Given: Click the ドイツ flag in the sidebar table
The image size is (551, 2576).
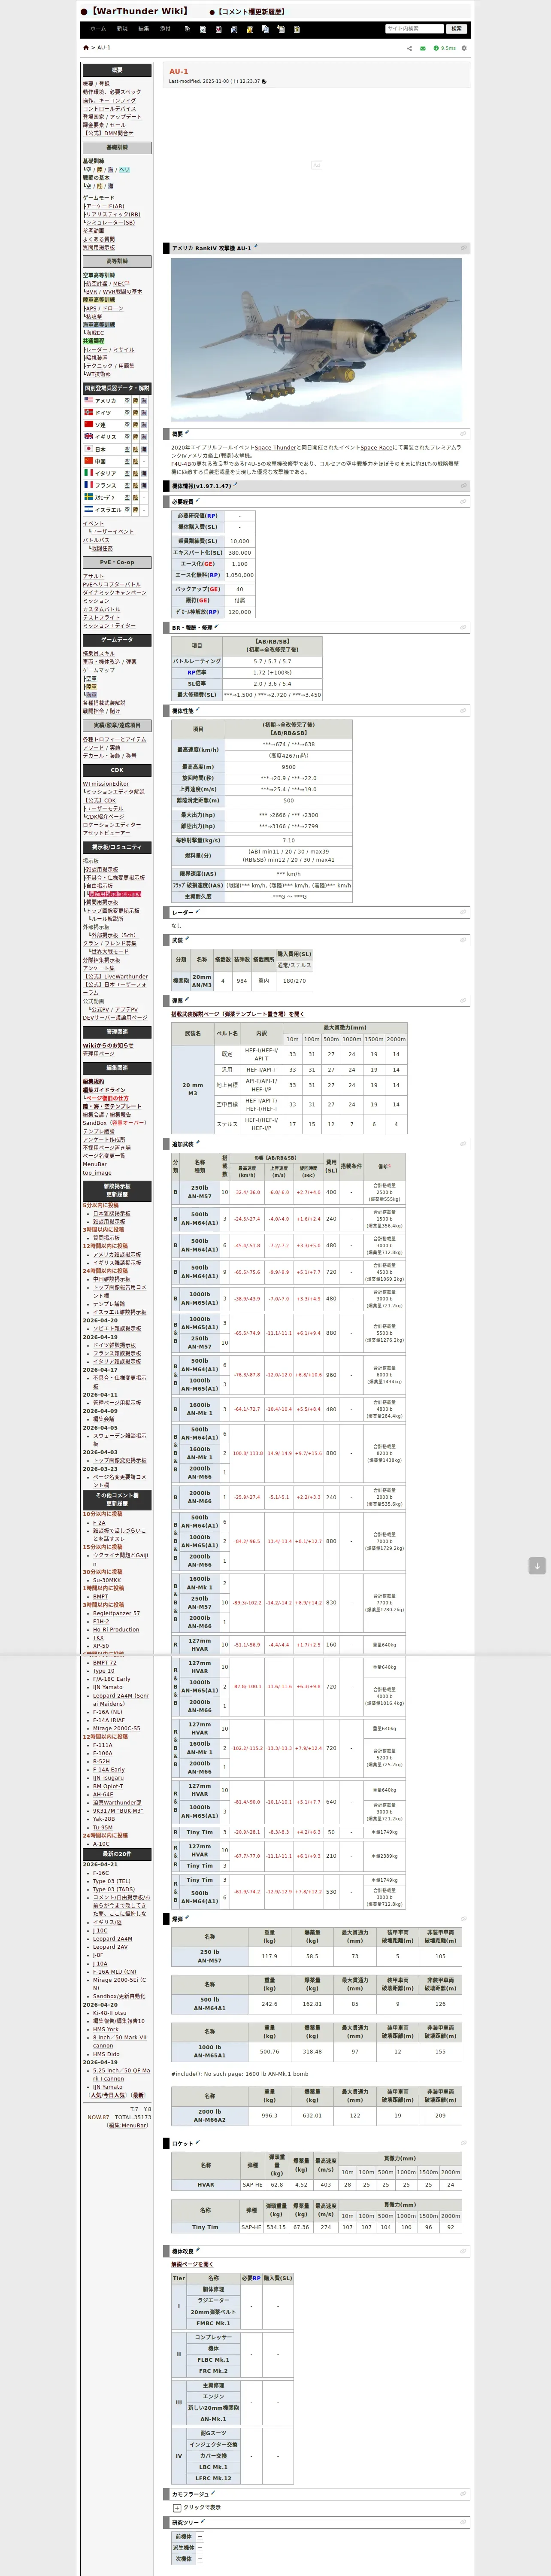Looking at the screenshot, I should [x=88, y=413].
